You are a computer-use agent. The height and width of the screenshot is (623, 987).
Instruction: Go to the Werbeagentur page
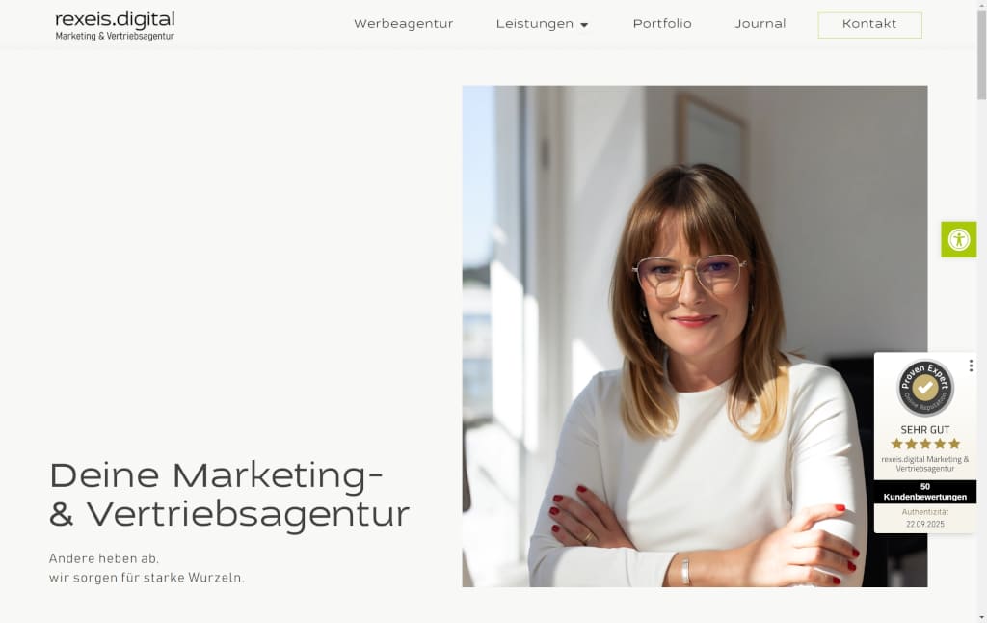(x=404, y=24)
